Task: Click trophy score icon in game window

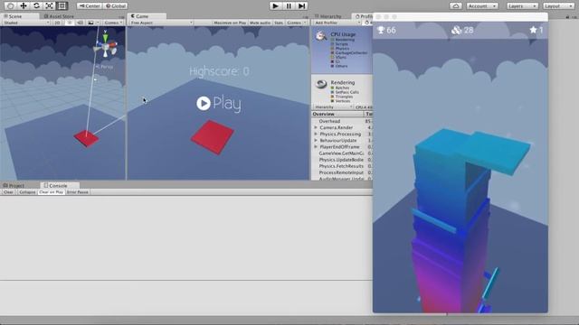Action: pos(381,30)
